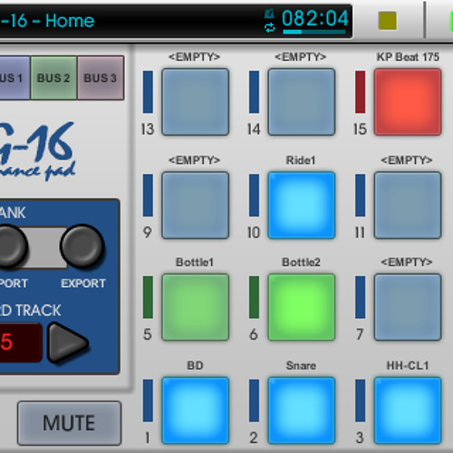Switch to BUS 2 tab
The image size is (453, 453).
[53, 78]
